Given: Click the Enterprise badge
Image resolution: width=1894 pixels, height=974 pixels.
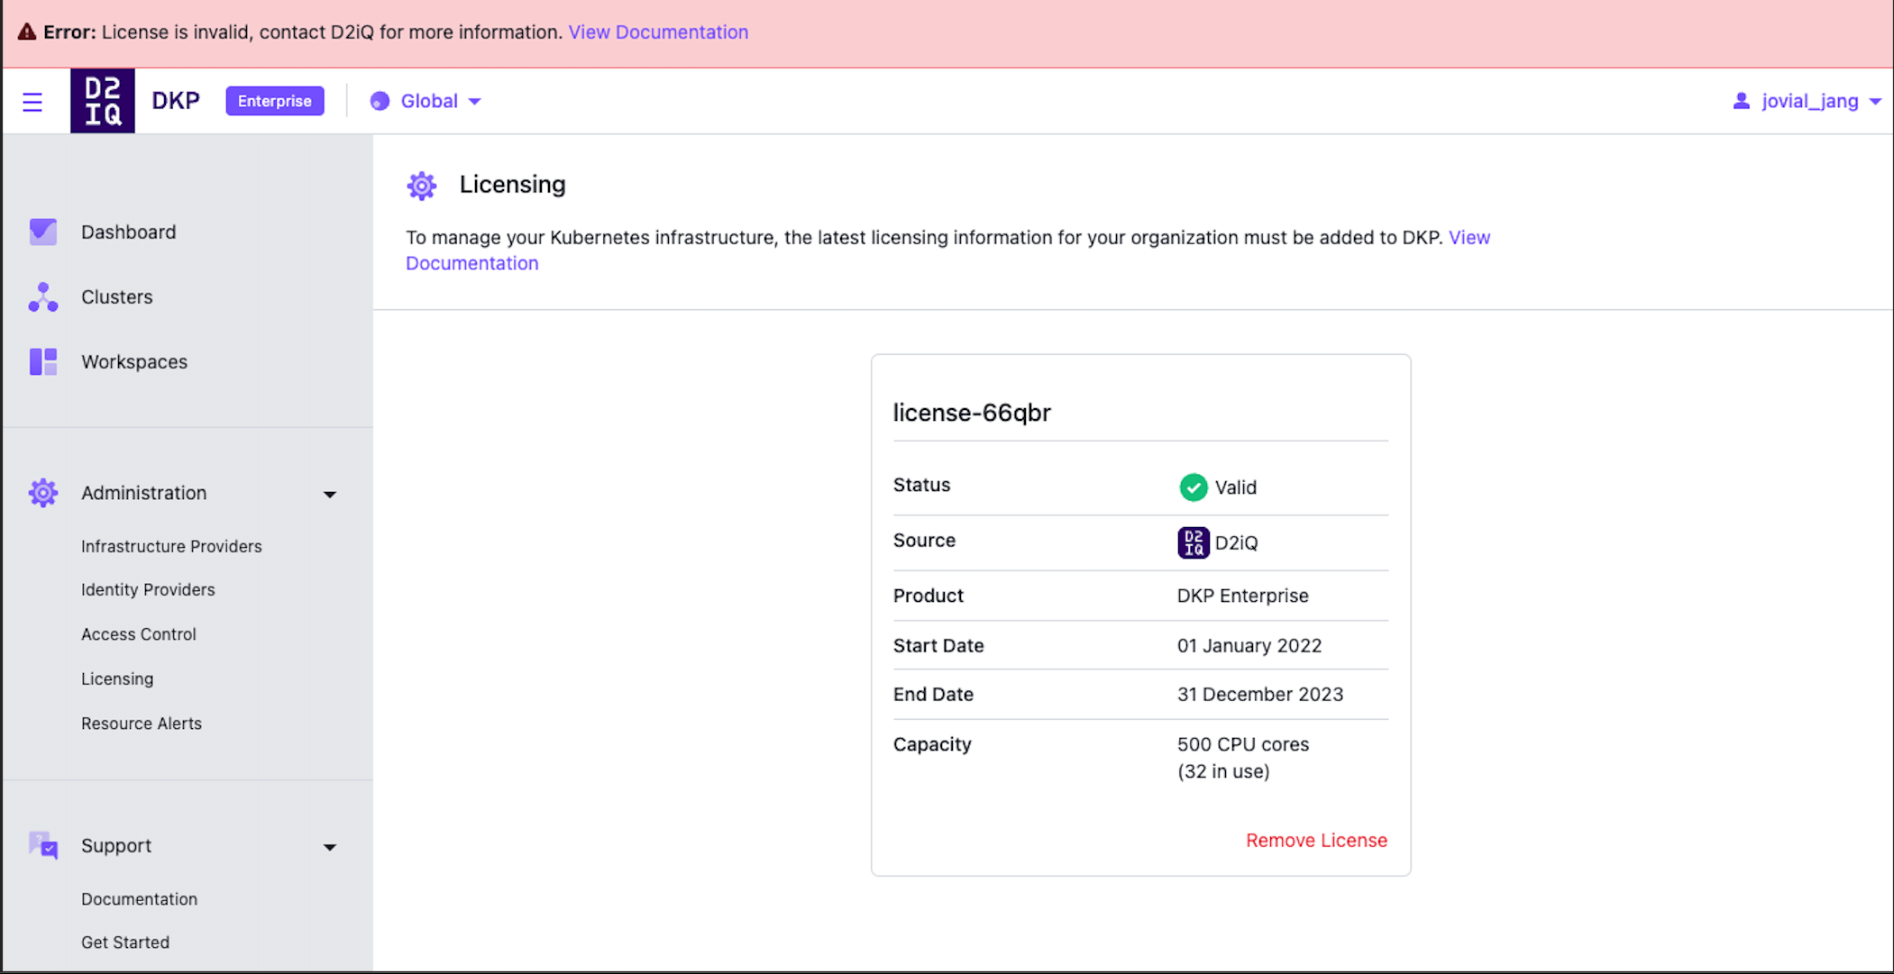Looking at the screenshot, I should 275,101.
